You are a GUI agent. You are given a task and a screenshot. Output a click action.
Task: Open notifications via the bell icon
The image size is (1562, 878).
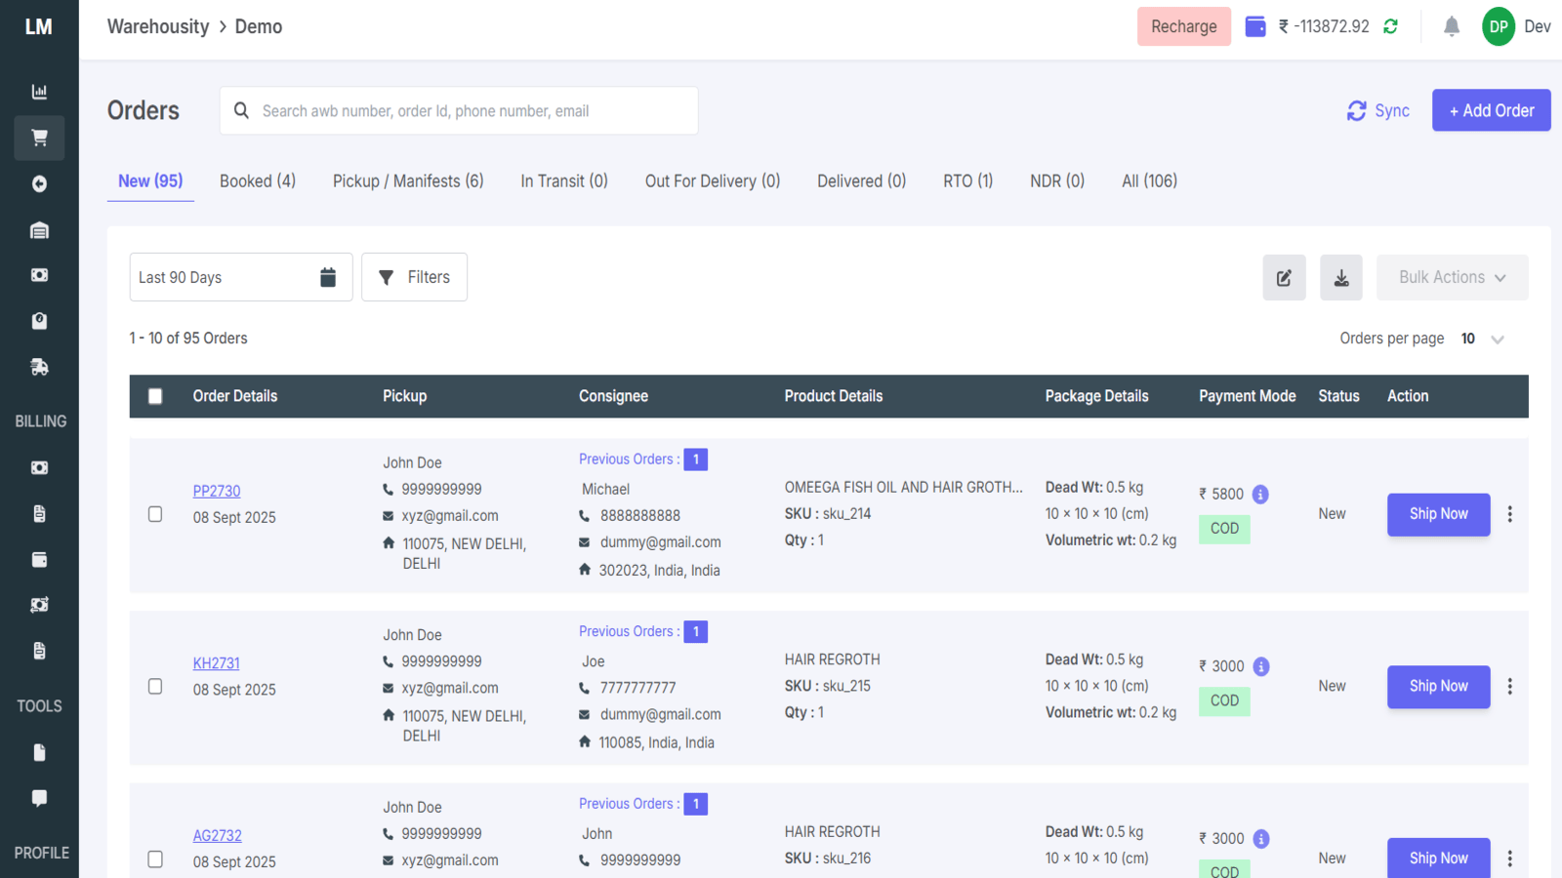tap(1451, 26)
